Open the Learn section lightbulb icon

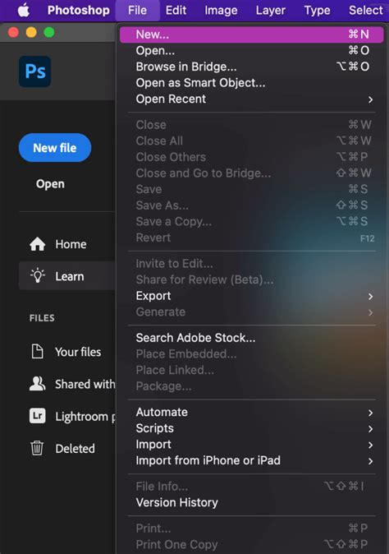38,276
